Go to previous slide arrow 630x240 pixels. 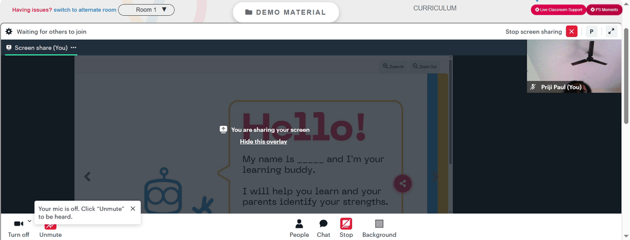coord(87,176)
